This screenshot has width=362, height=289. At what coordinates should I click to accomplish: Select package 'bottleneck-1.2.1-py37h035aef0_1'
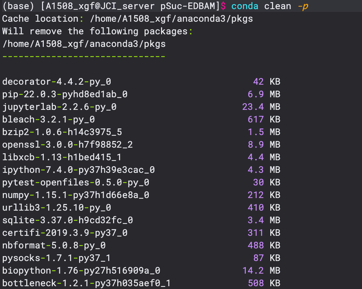(x=86, y=283)
